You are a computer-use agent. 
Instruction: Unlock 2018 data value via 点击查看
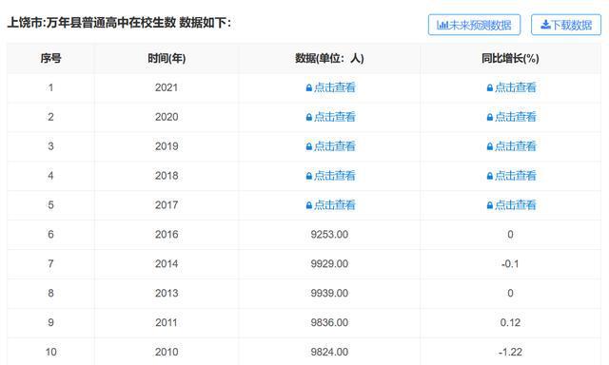click(330, 176)
